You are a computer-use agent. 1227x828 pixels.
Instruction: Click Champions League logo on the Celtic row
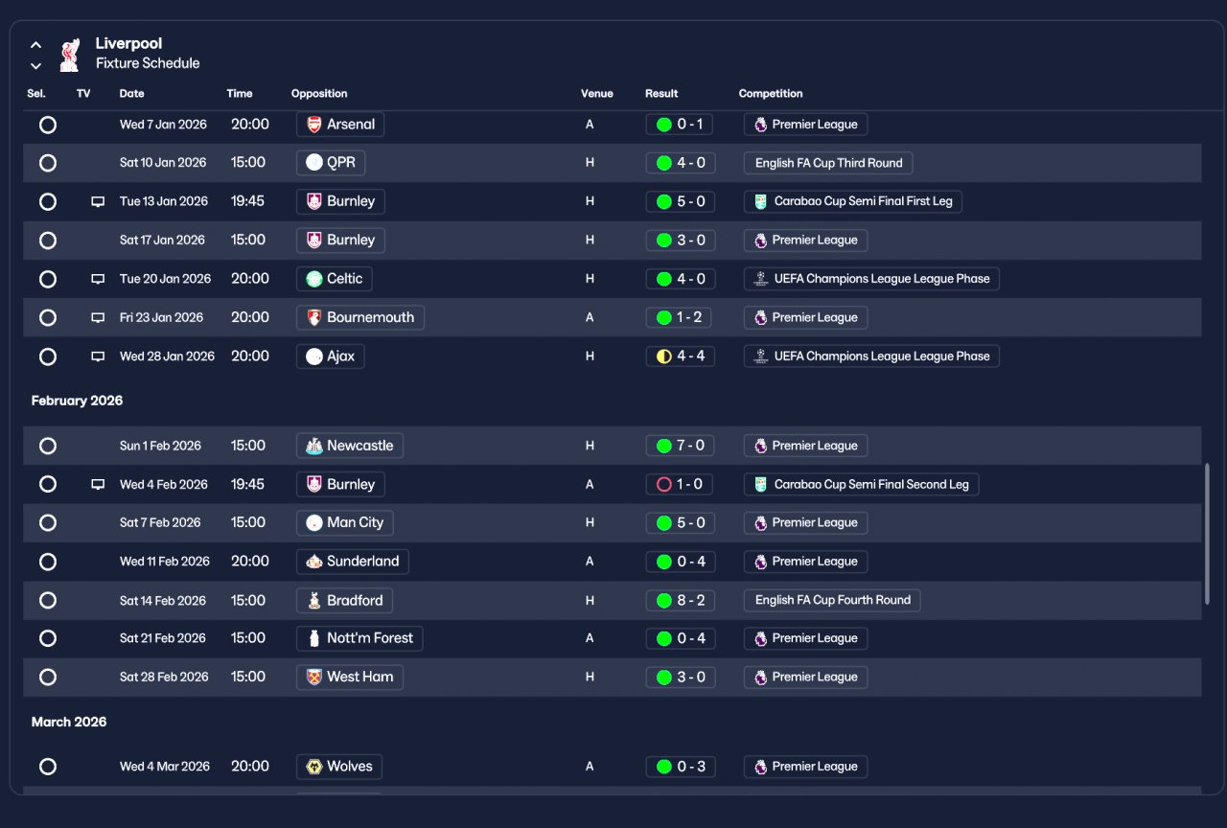click(760, 279)
